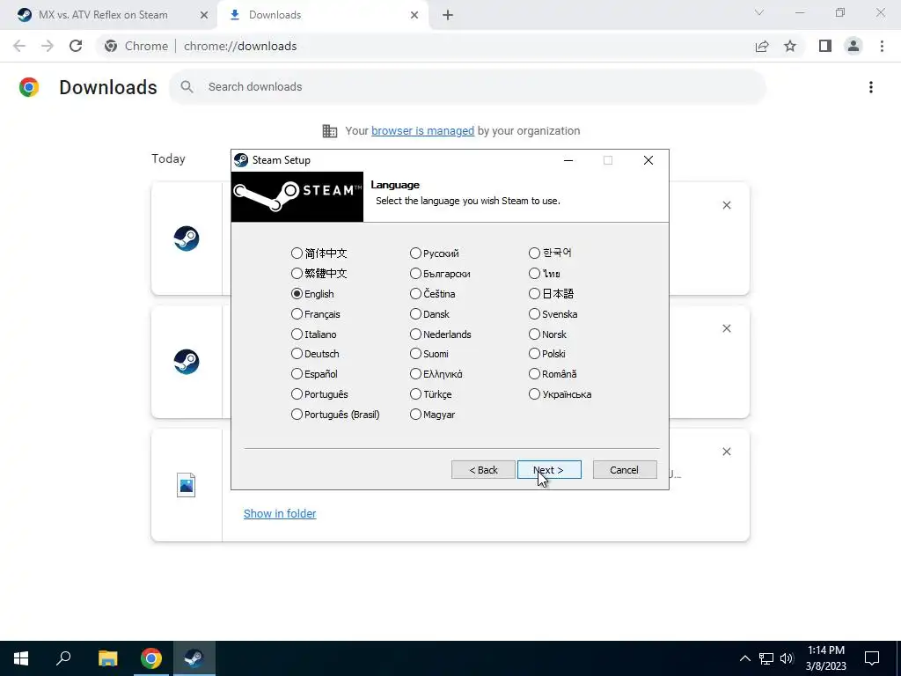901x676 pixels.
Task: Select Português (Brasil) language option
Action: tap(297, 415)
